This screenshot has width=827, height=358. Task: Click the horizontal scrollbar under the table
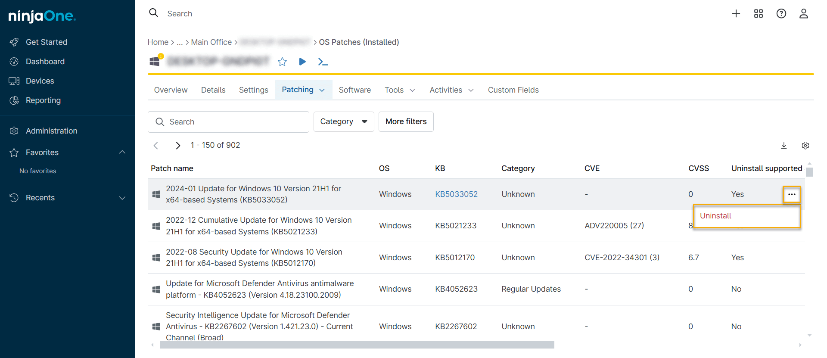(x=357, y=345)
